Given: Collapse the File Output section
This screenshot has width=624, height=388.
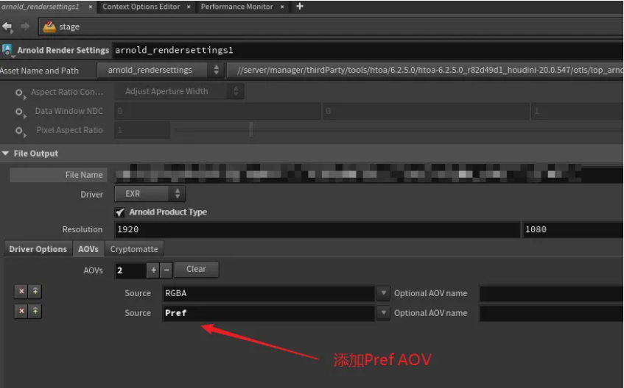Looking at the screenshot, I should [x=6, y=154].
